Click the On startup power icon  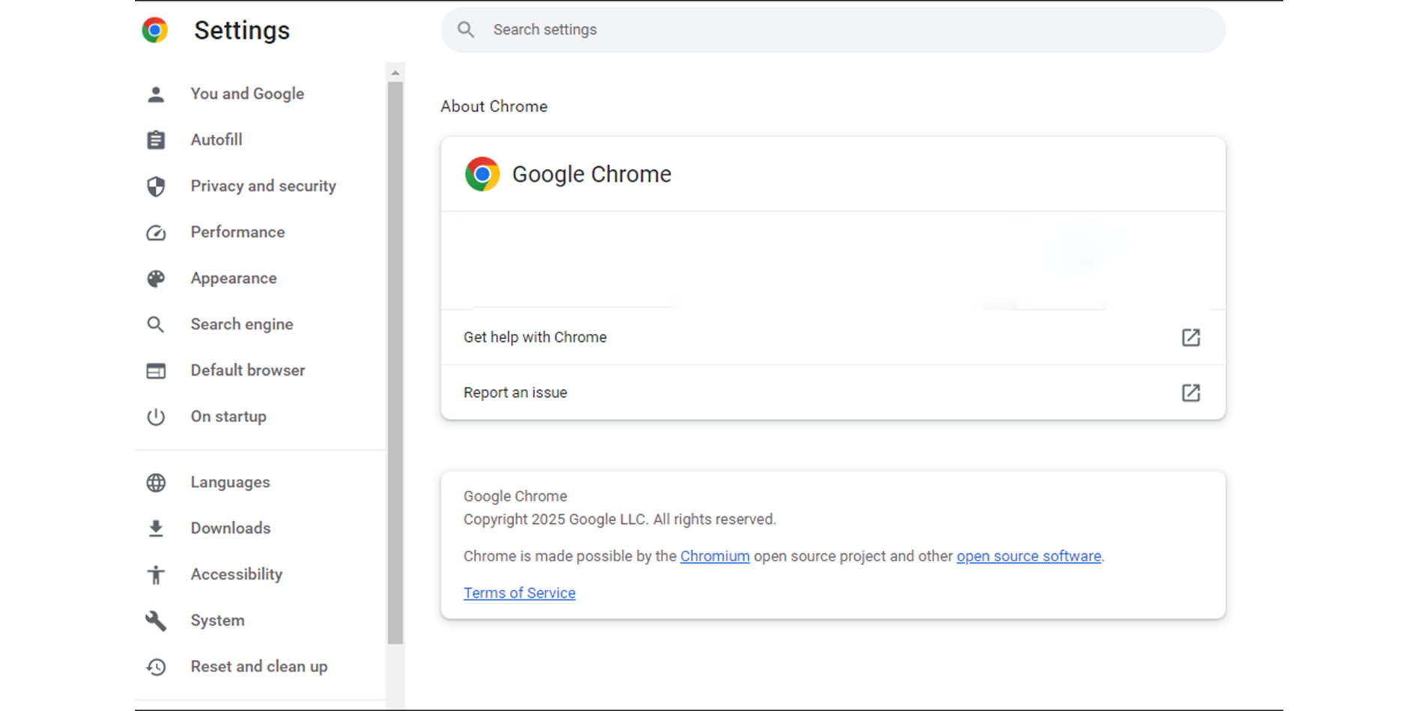coord(156,417)
